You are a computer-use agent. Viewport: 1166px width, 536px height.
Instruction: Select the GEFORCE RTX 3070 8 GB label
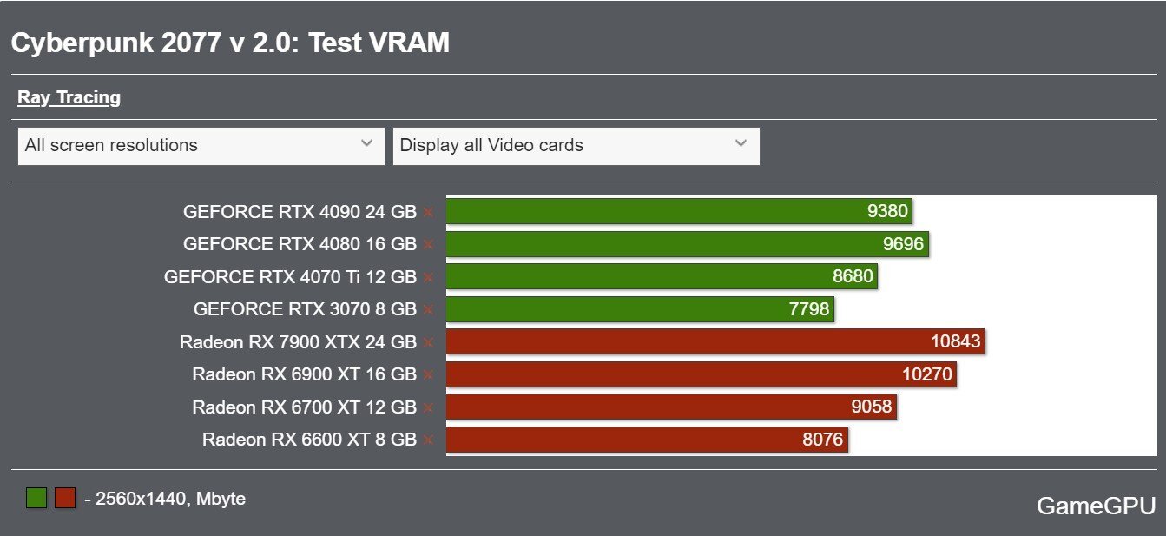[x=305, y=309]
